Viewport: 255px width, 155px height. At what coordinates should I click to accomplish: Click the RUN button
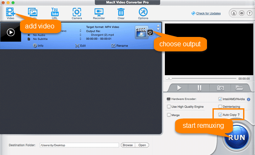(237, 138)
